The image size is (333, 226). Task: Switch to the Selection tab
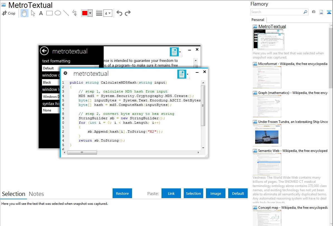[x=14, y=194]
